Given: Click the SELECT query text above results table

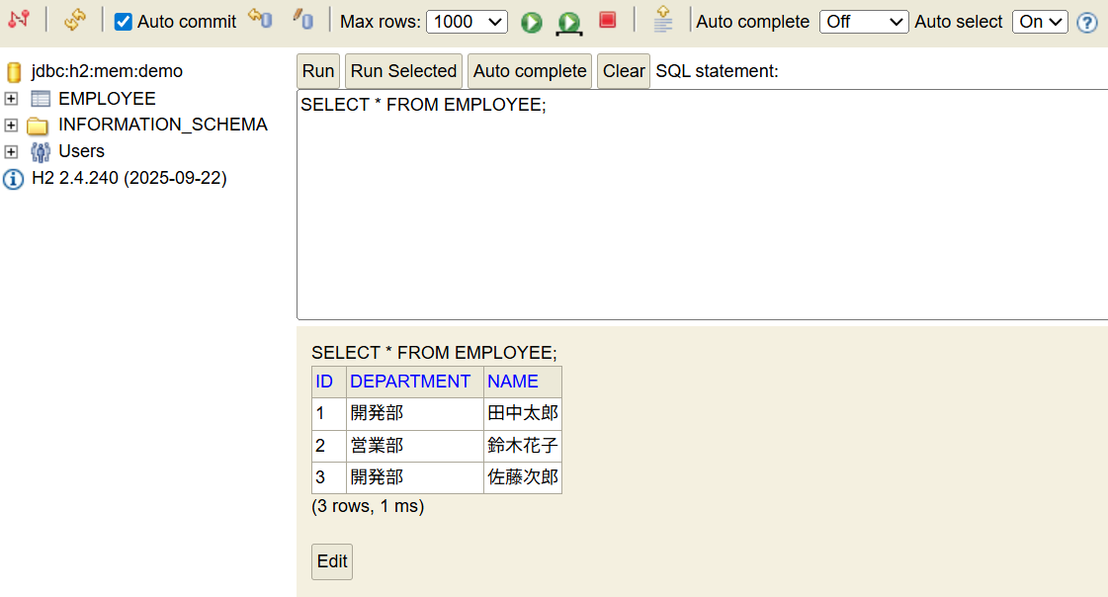Looking at the screenshot, I should (x=434, y=353).
